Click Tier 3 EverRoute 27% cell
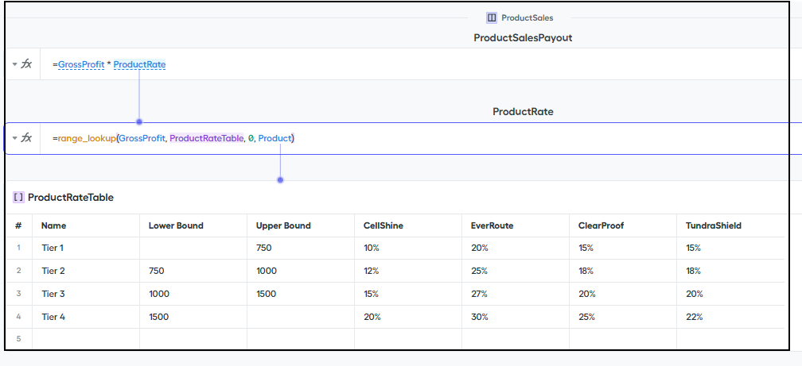802x366 pixels. [516, 294]
